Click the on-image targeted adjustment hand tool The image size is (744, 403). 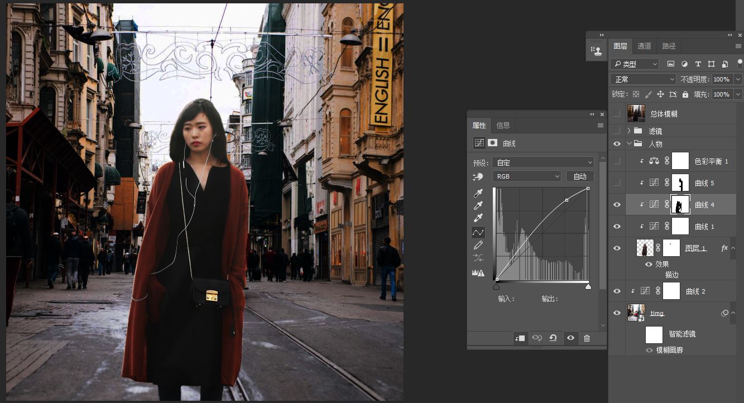[478, 176]
